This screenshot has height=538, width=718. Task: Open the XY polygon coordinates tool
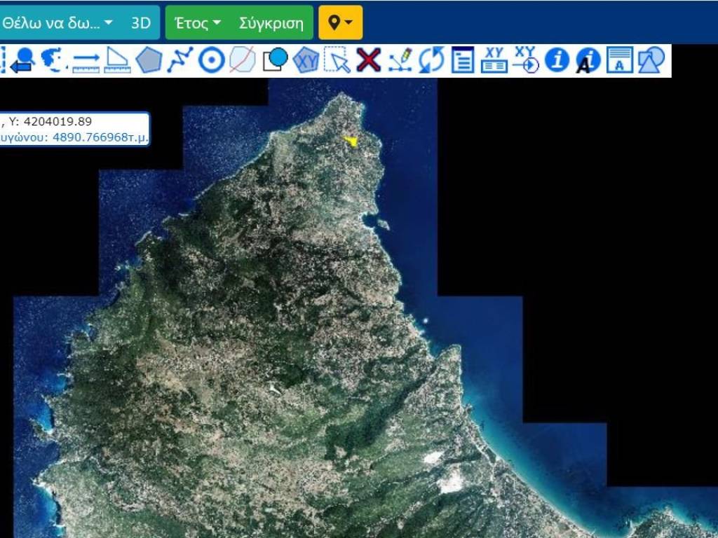coord(306,60)
